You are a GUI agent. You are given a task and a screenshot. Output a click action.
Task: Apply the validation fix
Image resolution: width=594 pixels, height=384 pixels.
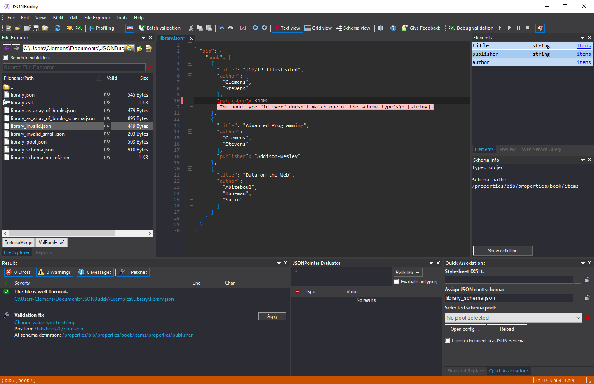[x=272, y=316]
